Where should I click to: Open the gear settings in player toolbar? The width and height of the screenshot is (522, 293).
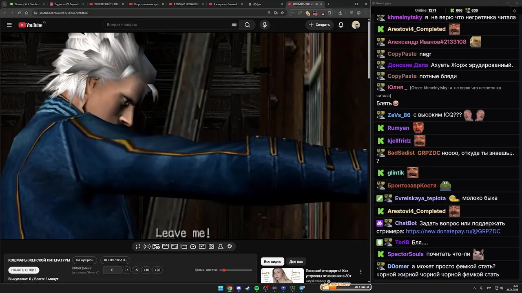point(230,246)
